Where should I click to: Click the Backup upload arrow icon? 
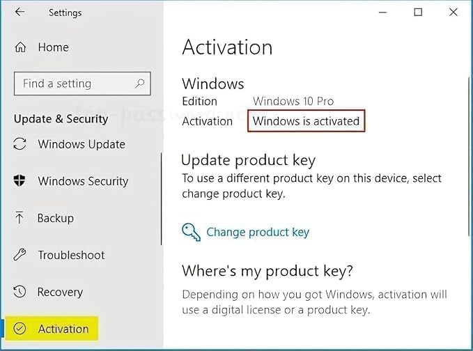point(20,218)
